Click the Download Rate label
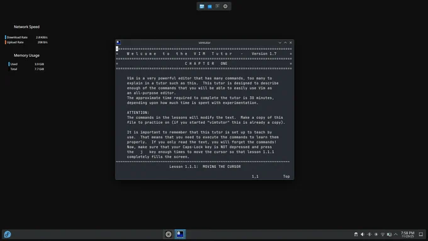This screenshot has height=241, width=428. pos(17,37)
